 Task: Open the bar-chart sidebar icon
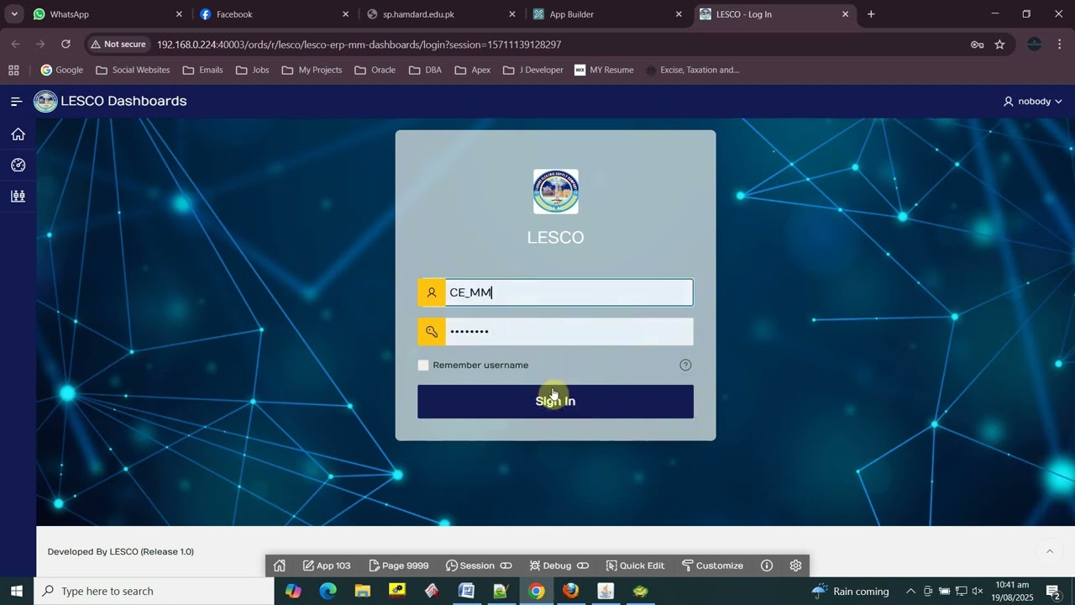tap(18, 197)
